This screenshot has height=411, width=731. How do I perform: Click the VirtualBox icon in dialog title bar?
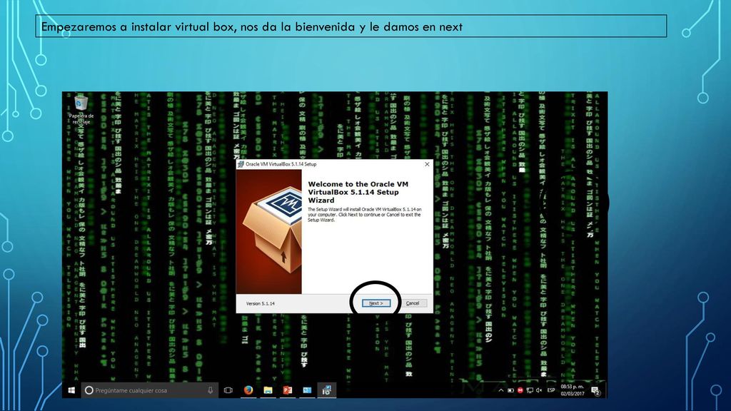(x=241, y=164)
